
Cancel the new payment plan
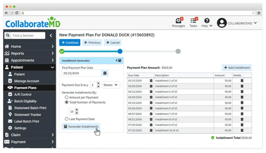click(113, 42)
